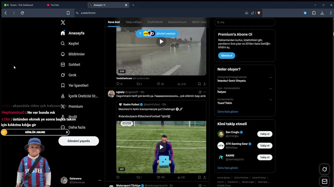Open İstanbul-İzmir Otoyolu trend
This screenshot has height=187, width=334.
coord(231,81)
